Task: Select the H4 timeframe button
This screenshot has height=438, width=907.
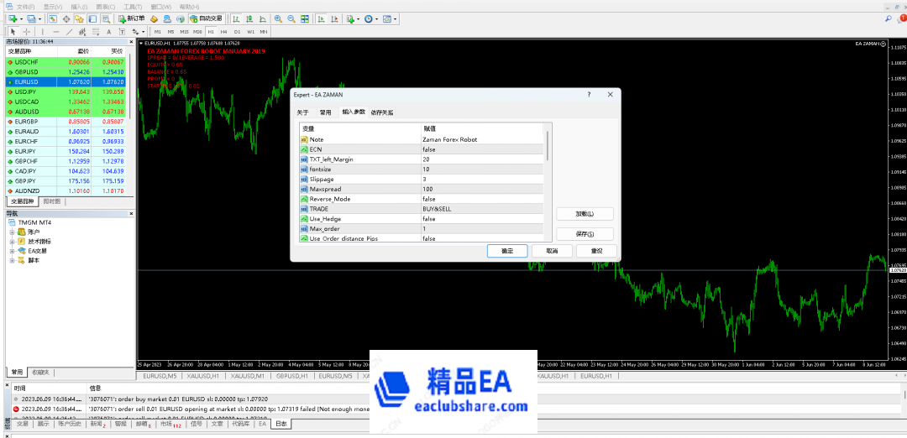Action: click(x=223, y=32)
